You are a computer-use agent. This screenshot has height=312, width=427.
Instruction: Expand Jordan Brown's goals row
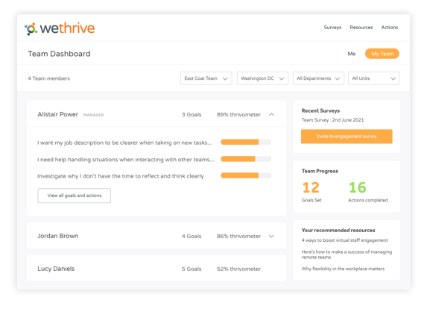[271, 236]
